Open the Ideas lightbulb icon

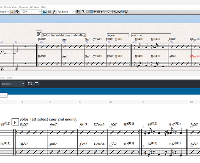tap(109, 12)
